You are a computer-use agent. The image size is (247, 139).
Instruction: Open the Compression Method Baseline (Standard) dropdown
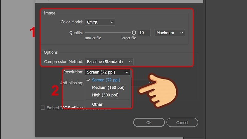coord(109,61)
